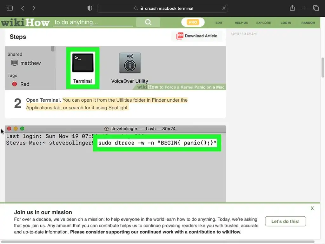This screenshot has height=244, width=325.
Task: Open the EDIT menu
Action: point(219,23)
